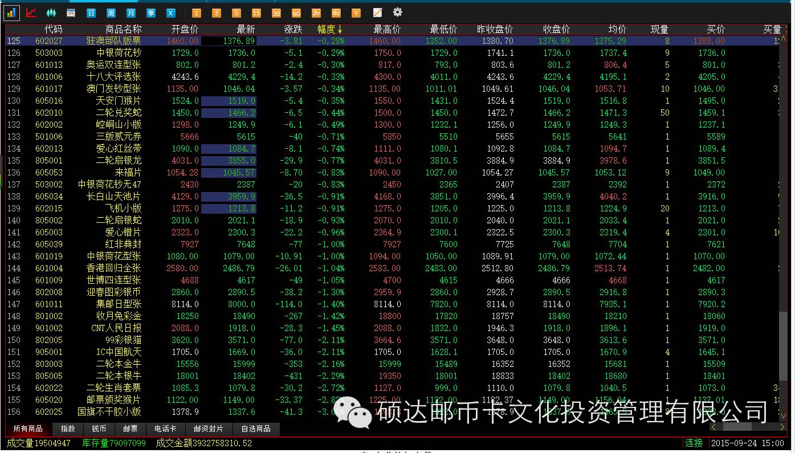Select row 崆峒山小版
Viewport: 795px width, 453px height.
click(x=392, y=125)
